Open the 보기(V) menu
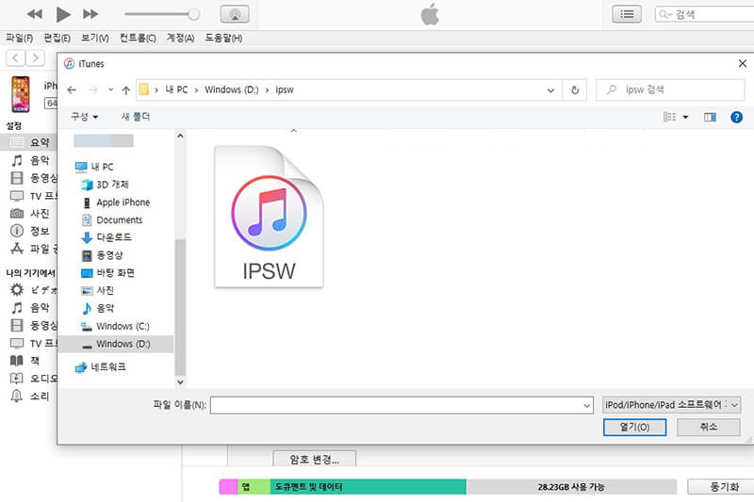The width and height of the screenshot is (754, 502). (95, 38)
